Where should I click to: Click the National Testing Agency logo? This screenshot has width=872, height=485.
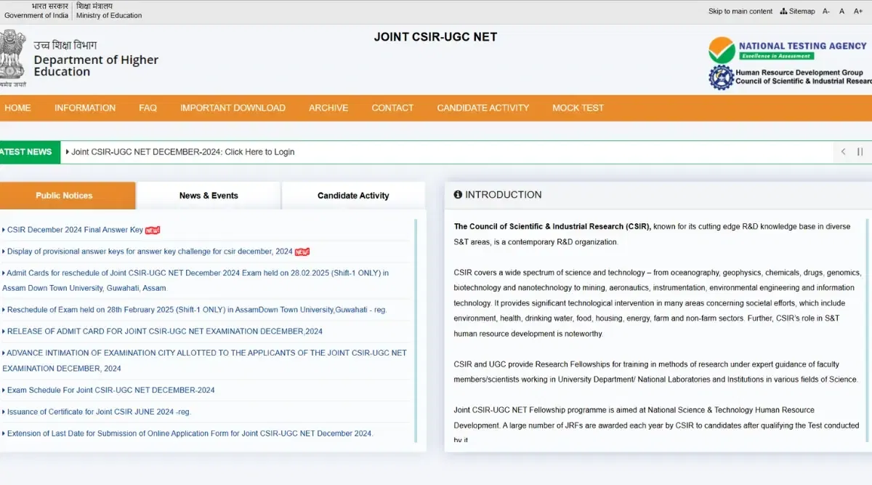pyautogui.click(x=787, y=50)
